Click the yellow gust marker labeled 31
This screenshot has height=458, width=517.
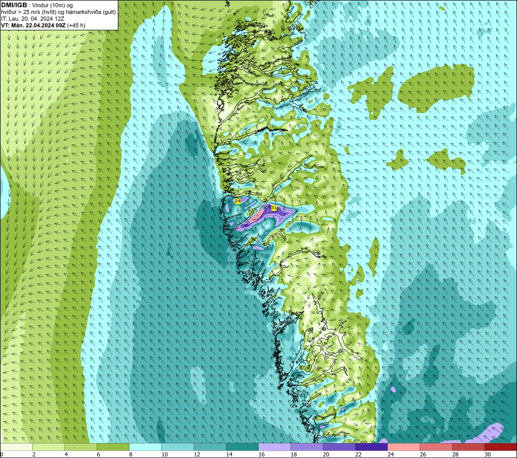(x=273, y=208)
